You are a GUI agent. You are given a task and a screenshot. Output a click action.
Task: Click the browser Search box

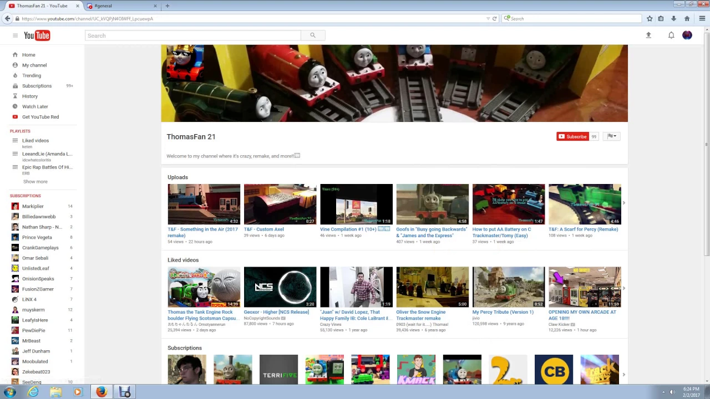[571, 18]
